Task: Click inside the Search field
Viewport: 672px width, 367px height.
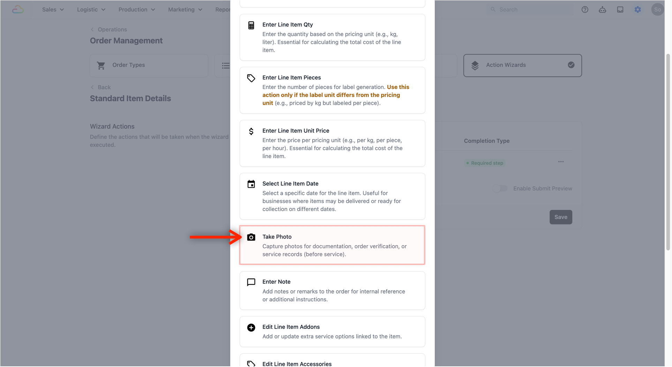Action: pos(530,9)
